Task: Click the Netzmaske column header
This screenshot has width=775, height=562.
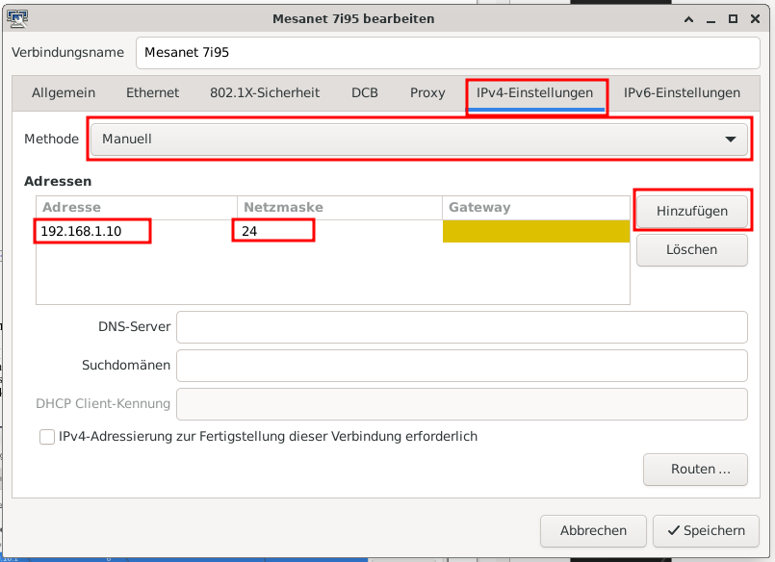Action: (340, 208)
